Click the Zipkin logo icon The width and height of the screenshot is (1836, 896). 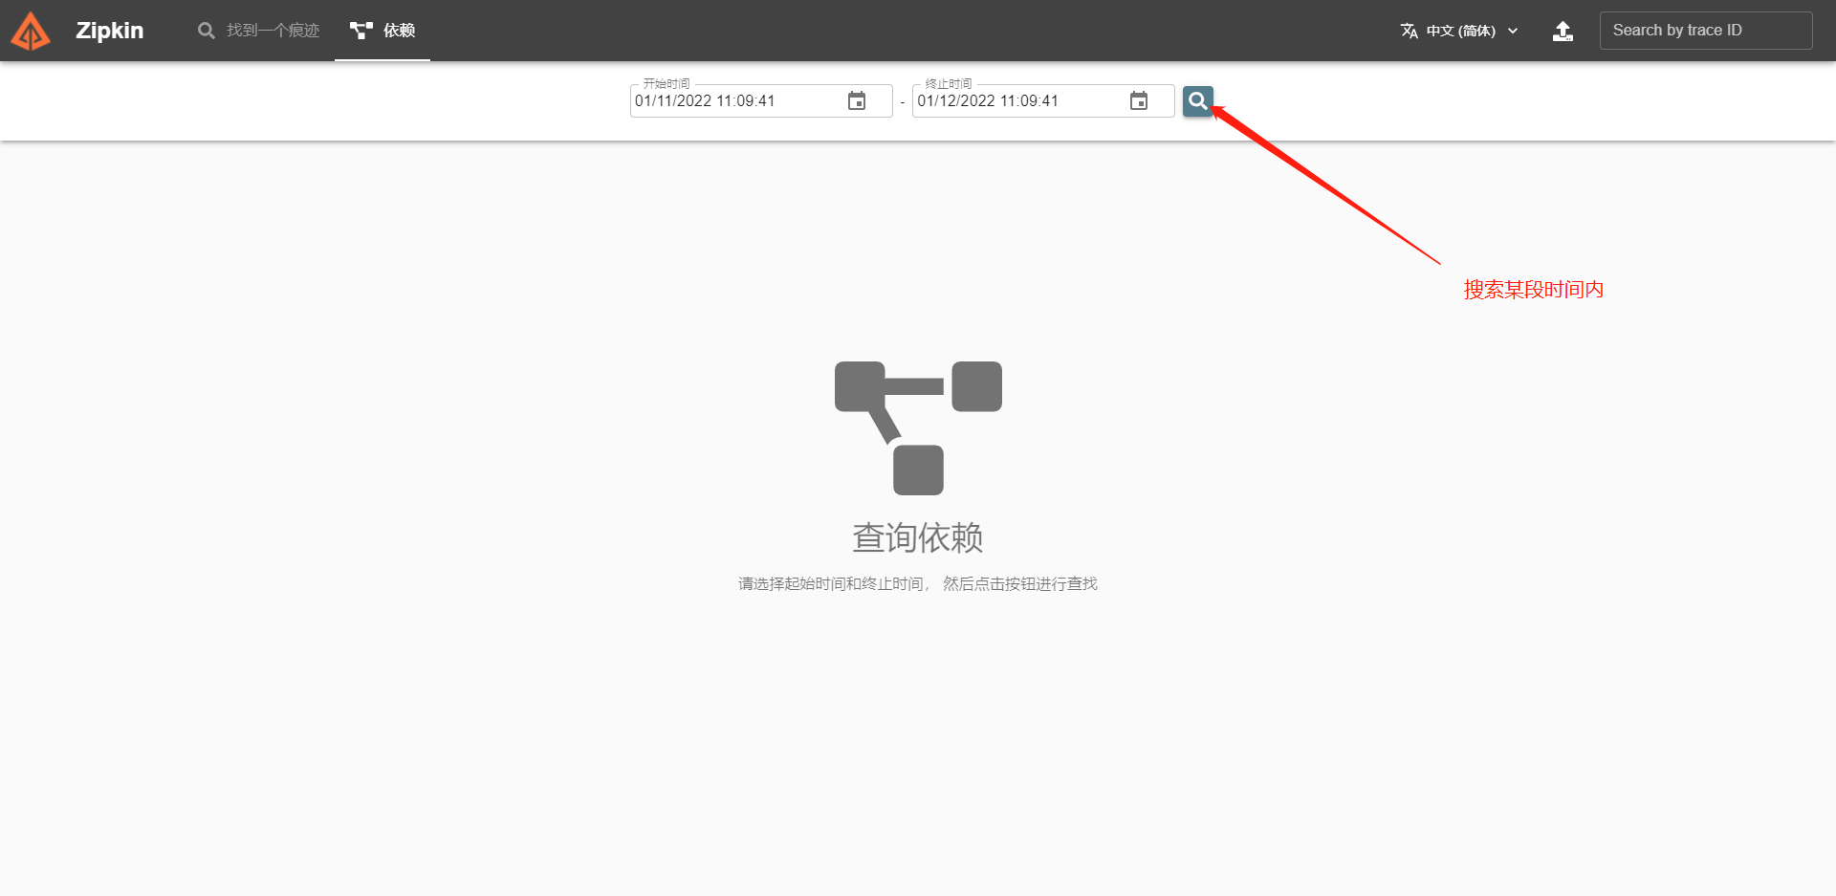coord(31,30)
